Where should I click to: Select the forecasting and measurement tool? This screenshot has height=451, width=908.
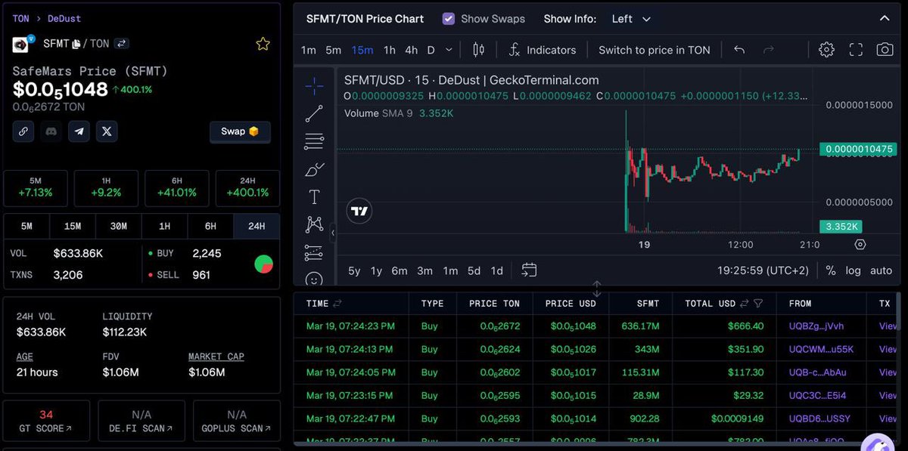coord(314,252)
